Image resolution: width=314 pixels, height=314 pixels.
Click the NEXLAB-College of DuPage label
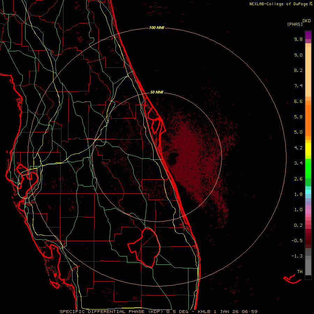point(279,4)
